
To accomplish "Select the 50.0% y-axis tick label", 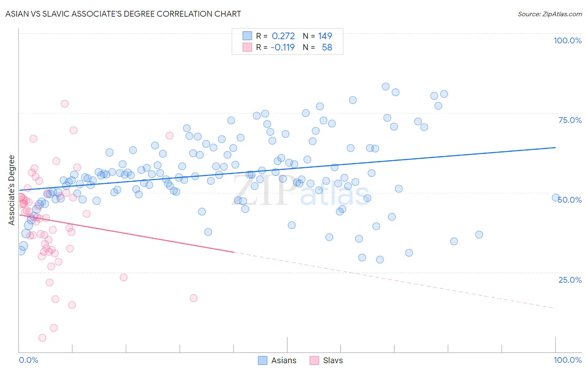I will [x=570, y=200].
